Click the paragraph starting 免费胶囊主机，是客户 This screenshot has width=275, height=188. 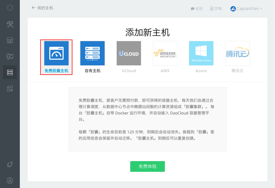(146, 110)
